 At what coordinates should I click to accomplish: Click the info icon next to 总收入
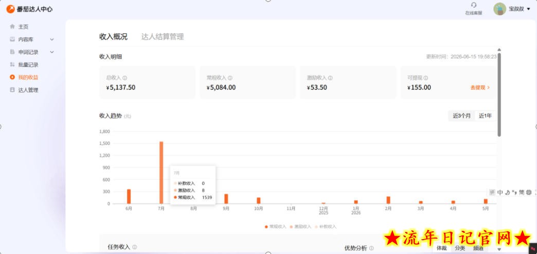(x=124, y=78)
